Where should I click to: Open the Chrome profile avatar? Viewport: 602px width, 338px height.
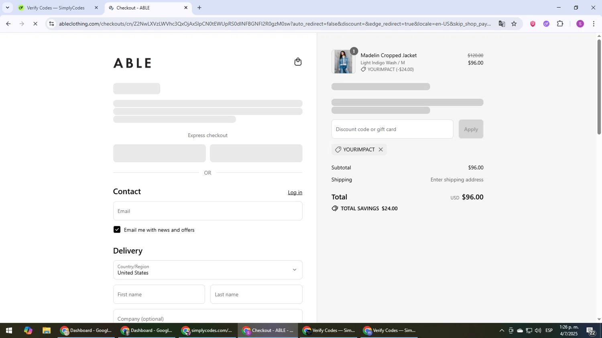coord(580,24)
